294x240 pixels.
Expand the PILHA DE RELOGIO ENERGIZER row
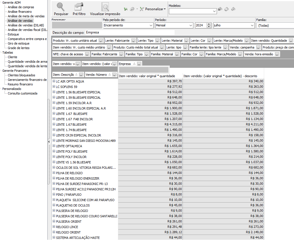pyautogui.click(x=54, y=178)
